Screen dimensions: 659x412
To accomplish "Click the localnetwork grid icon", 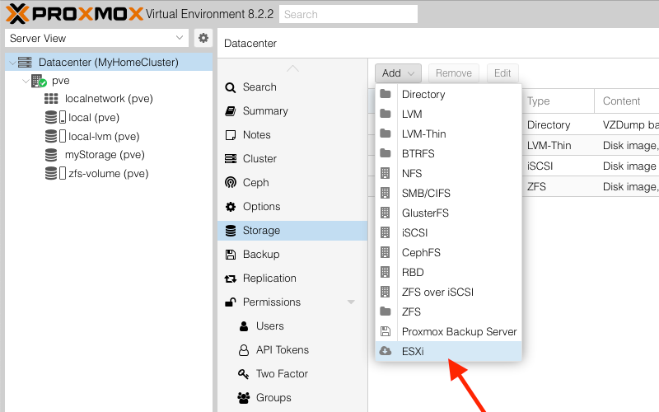I will [51, 99].
